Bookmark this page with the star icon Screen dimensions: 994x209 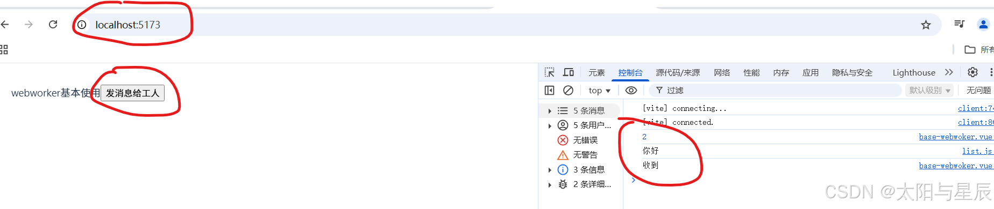926,25
